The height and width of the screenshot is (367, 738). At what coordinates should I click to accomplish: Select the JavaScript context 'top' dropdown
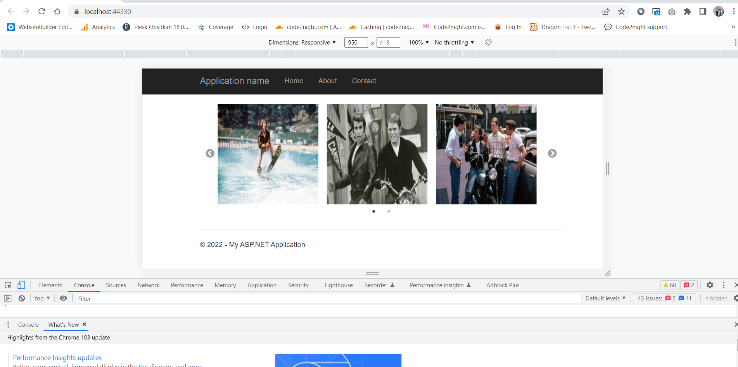click(x=42, y=298)
